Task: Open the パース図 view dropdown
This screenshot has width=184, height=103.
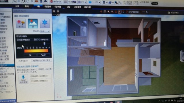Action: point(94,2)
